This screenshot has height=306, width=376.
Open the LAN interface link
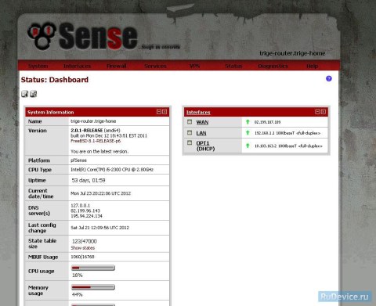tap(201, 133)
